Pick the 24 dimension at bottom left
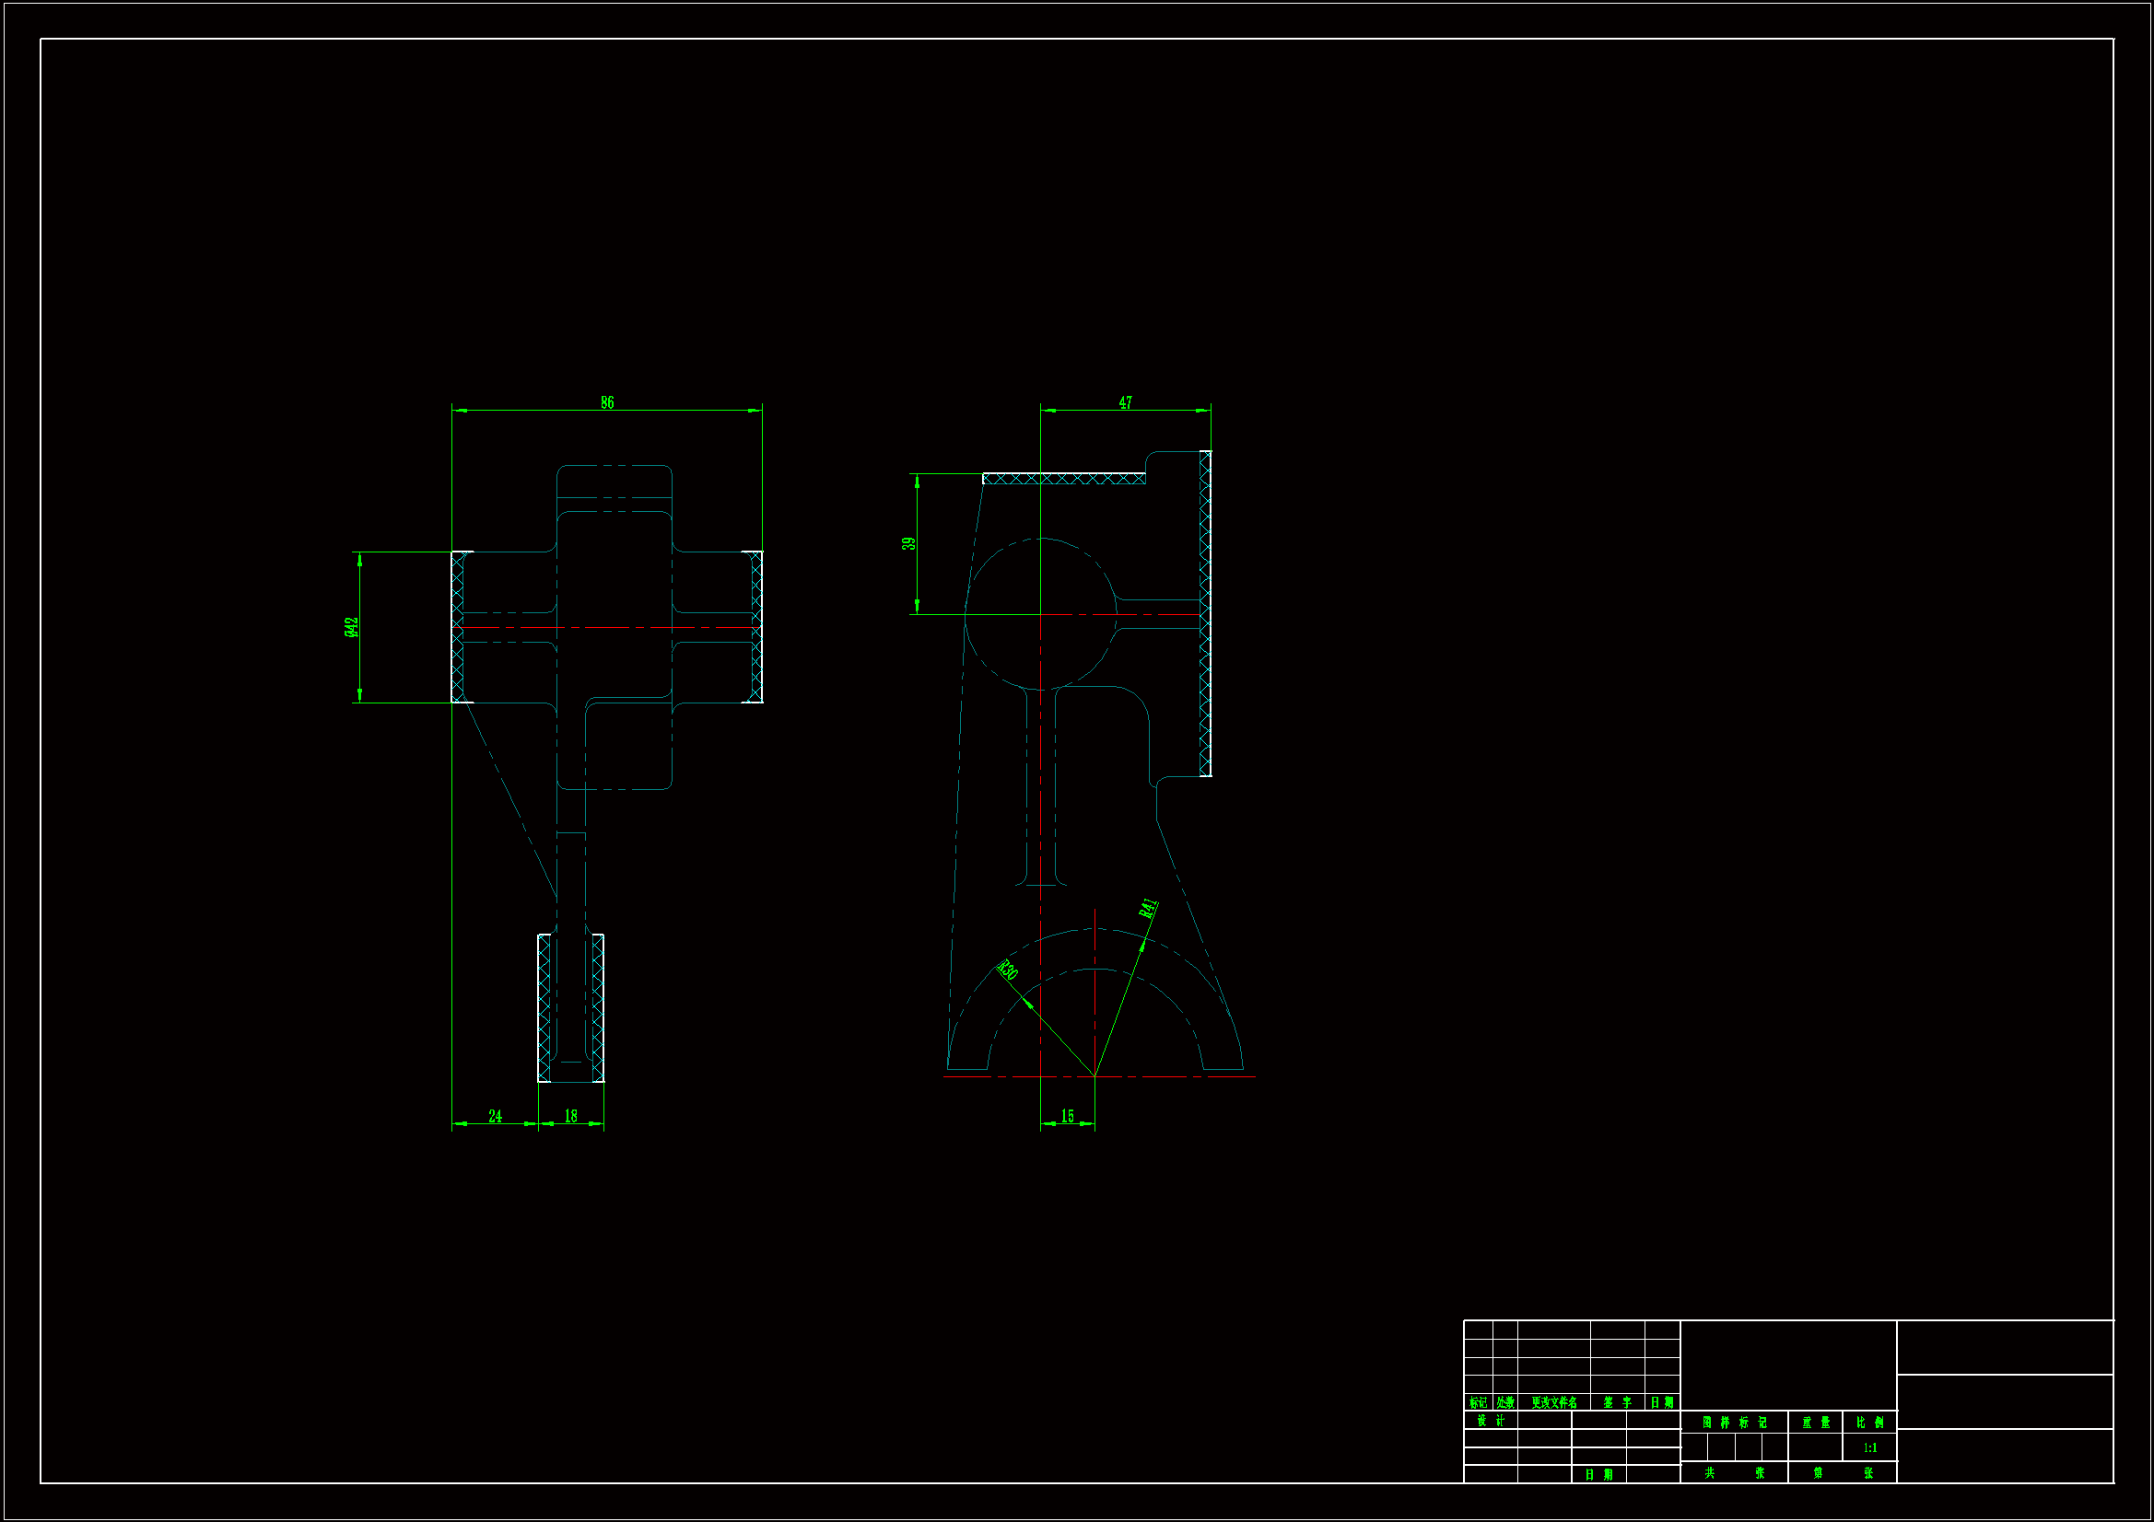The width and height of the screenshot is (2154, 1522). (495, 1116)
